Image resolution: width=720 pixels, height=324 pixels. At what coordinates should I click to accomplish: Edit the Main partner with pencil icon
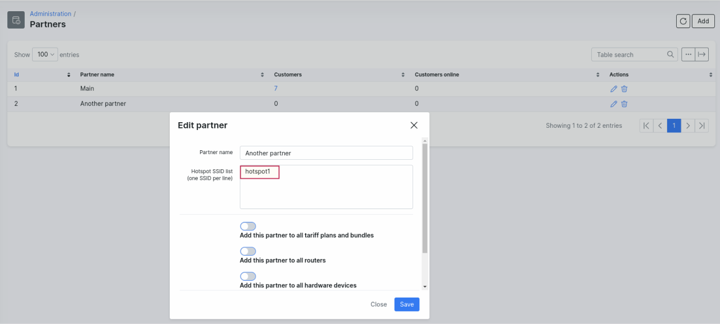(614, 89)
